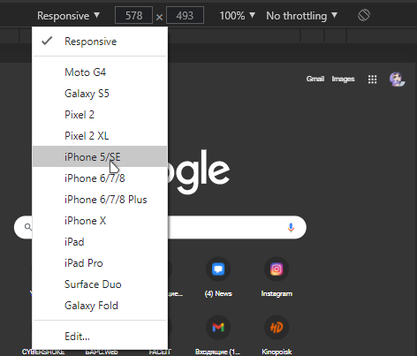Pick iPhone 6/7/8 device
This screenshot has width=417, height=356.
click(100, 178)
